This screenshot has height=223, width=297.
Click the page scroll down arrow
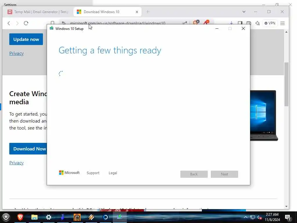(x=286, y=206)
